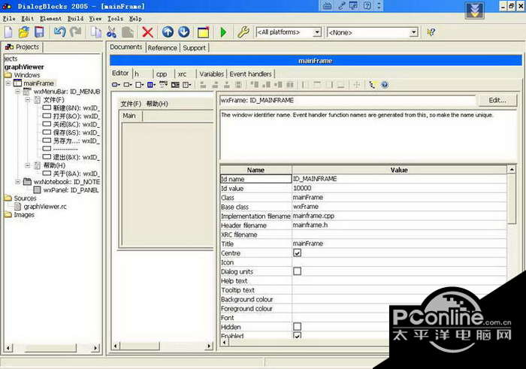
Task: Click the green Run/Build arrow
Action: [223, 32]
